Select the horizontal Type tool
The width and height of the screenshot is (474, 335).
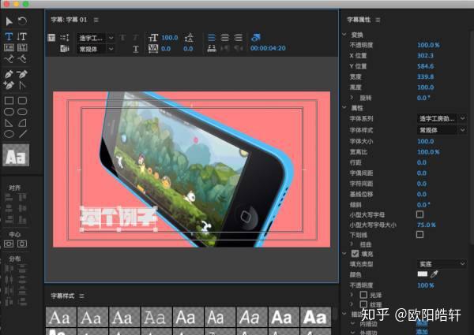tap(9, 36)
